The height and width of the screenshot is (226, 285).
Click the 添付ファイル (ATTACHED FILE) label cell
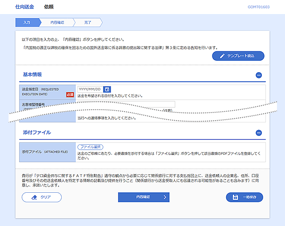coord(47,152)
